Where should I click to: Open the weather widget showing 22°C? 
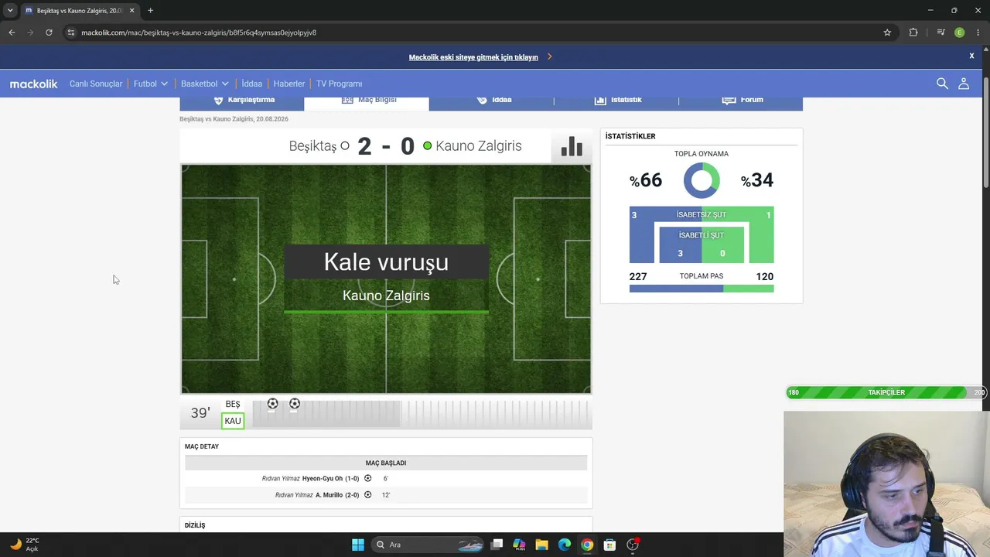[x=25, y=545]
